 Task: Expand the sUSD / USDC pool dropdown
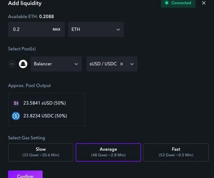(x=132, y=64)
